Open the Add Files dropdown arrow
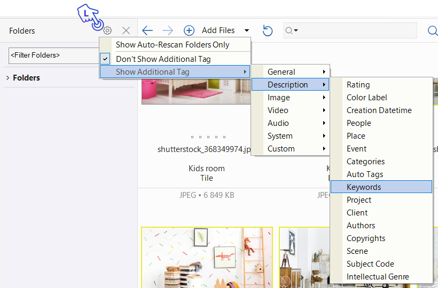Screen dimensions: 438x288 click(246, 31)
